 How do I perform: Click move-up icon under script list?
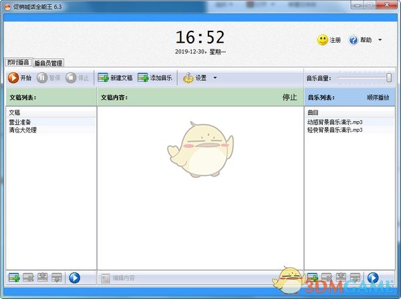[x=43, y=278]
